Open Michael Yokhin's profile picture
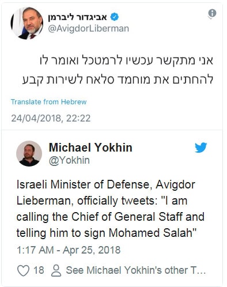The width and height of the screenshot is (227, 287). pyautogui.click(x=29, y=153)
